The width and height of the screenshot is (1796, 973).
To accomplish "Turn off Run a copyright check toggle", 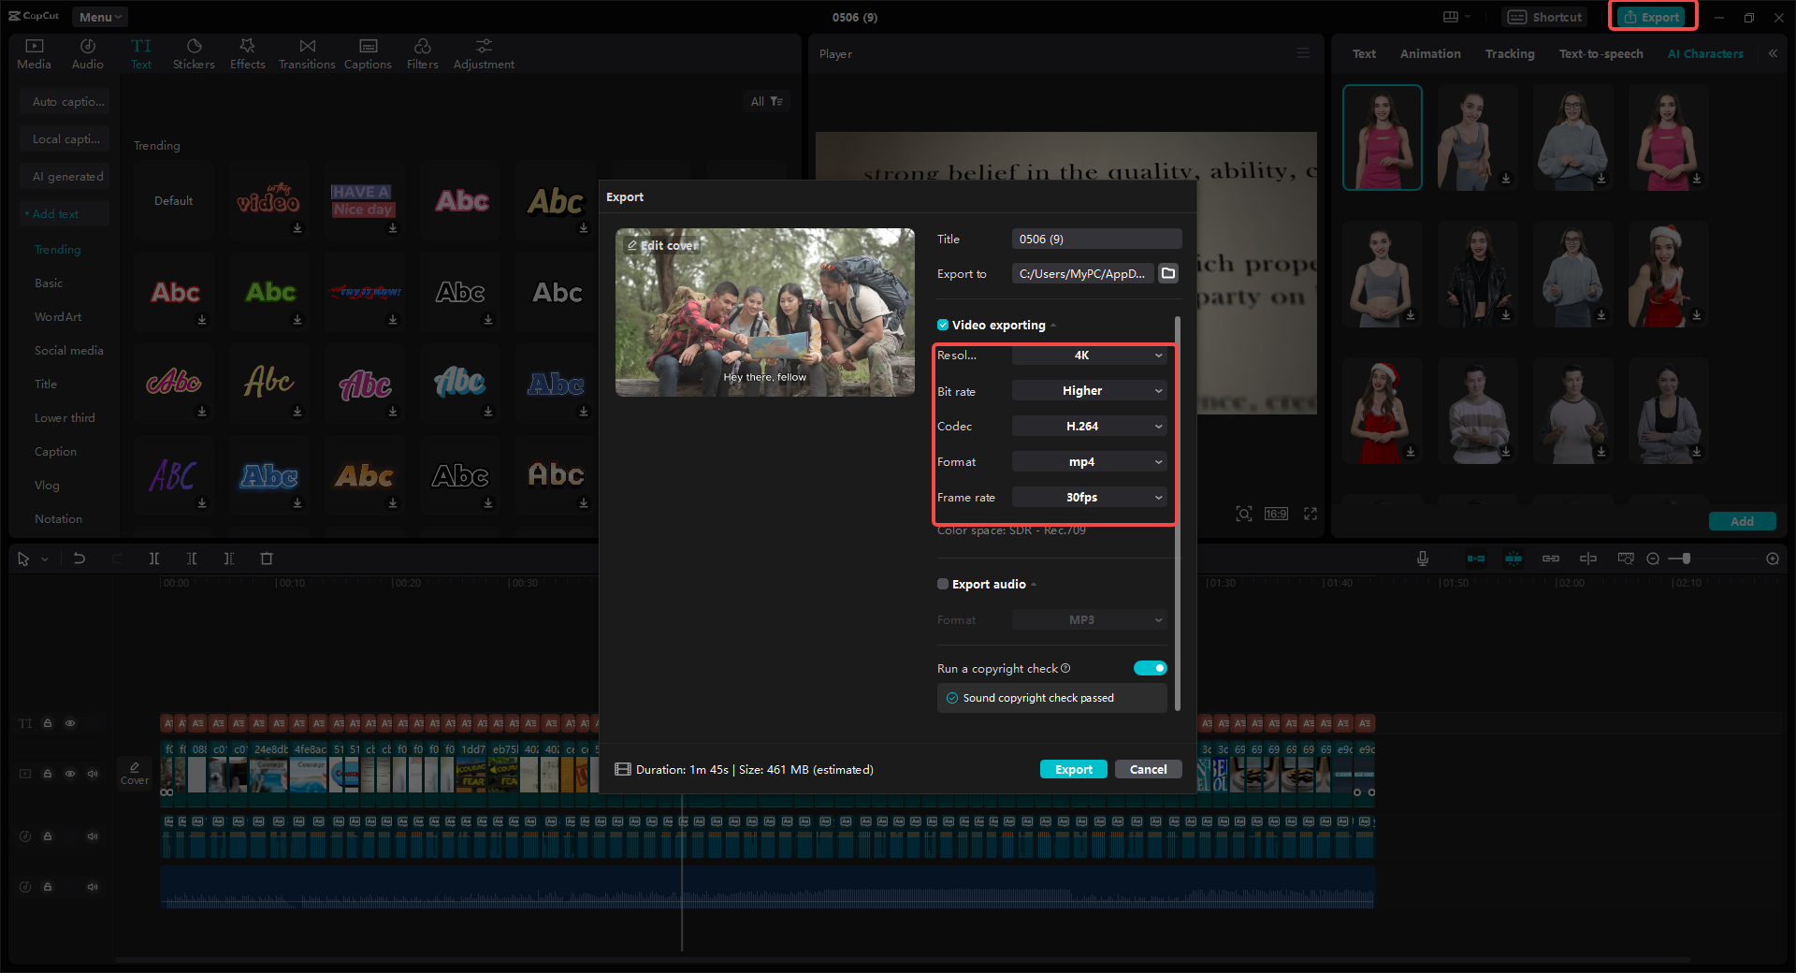I will point(1151,668).
